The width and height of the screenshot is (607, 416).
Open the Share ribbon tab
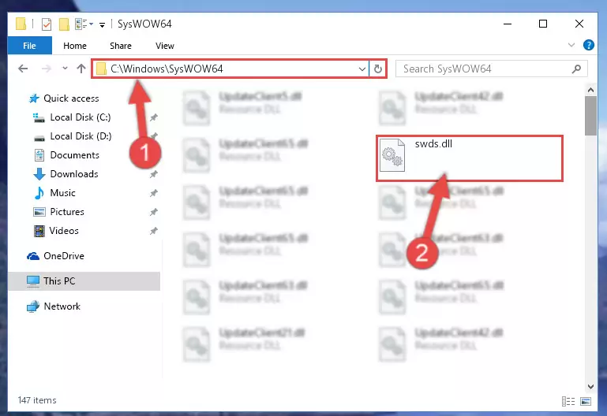(x=121, y=46)
